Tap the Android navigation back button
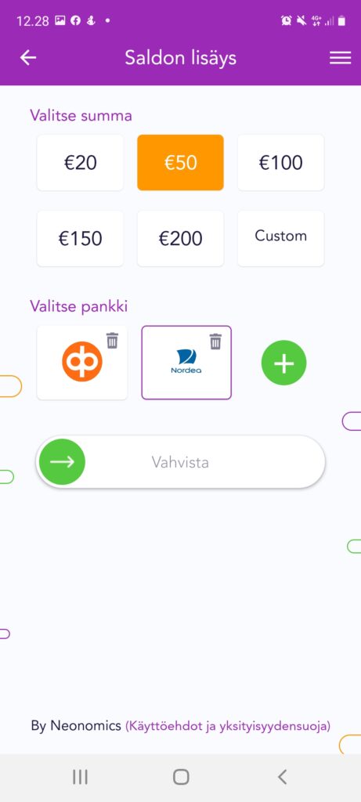 [x=282, y=777]
